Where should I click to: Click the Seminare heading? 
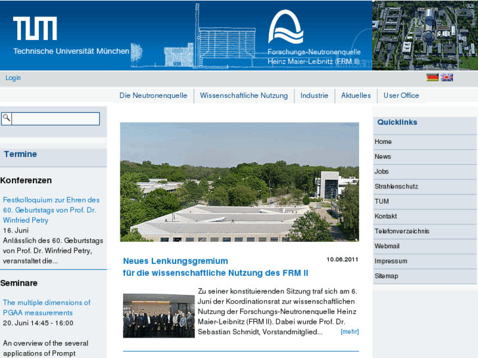19,283
